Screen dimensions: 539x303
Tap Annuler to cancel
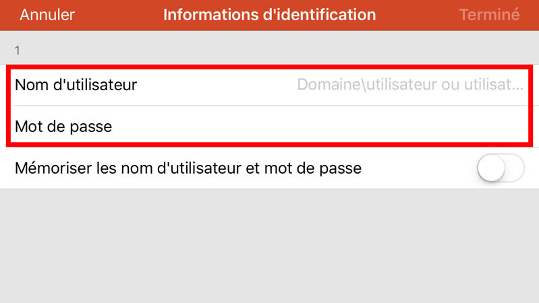point(47,15)
